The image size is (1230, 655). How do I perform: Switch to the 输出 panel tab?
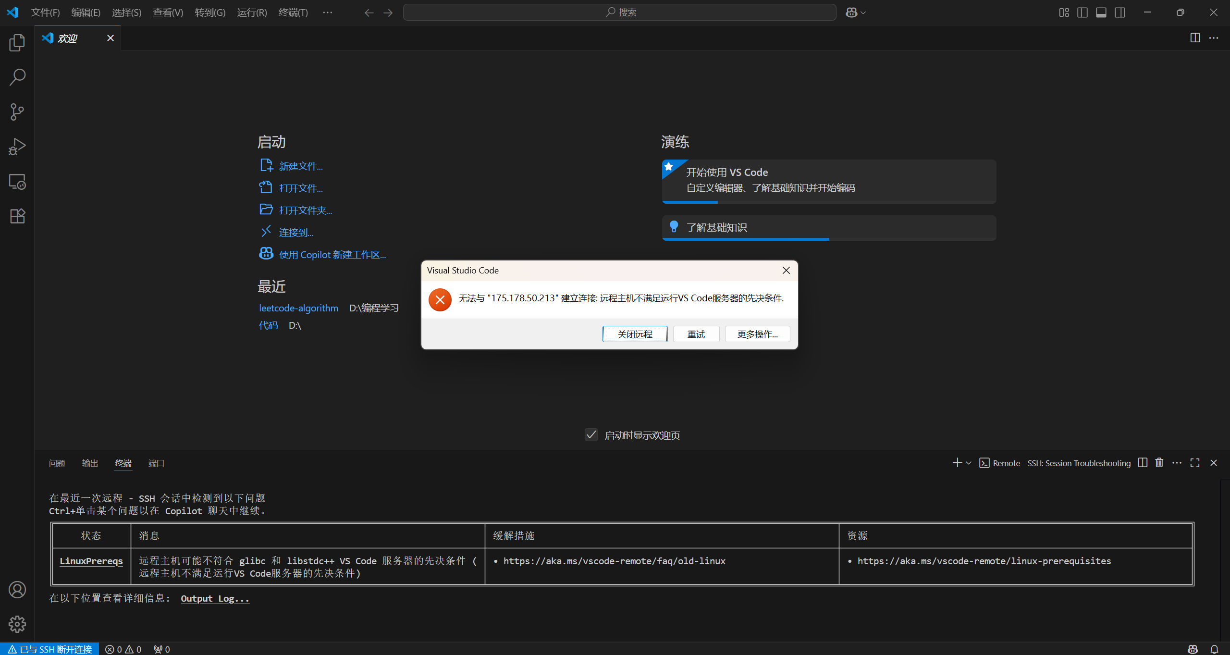pos(90,463)
